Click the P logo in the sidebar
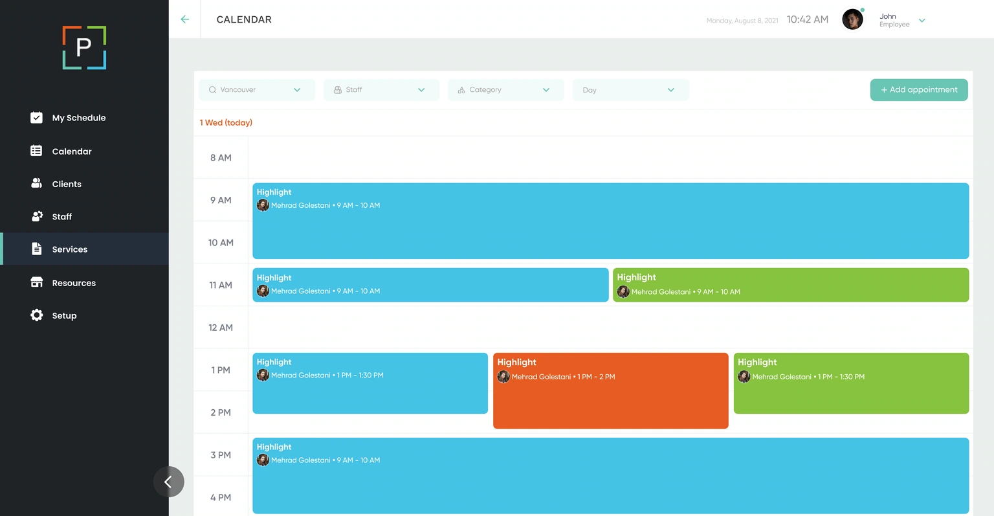 coord(84,48)
